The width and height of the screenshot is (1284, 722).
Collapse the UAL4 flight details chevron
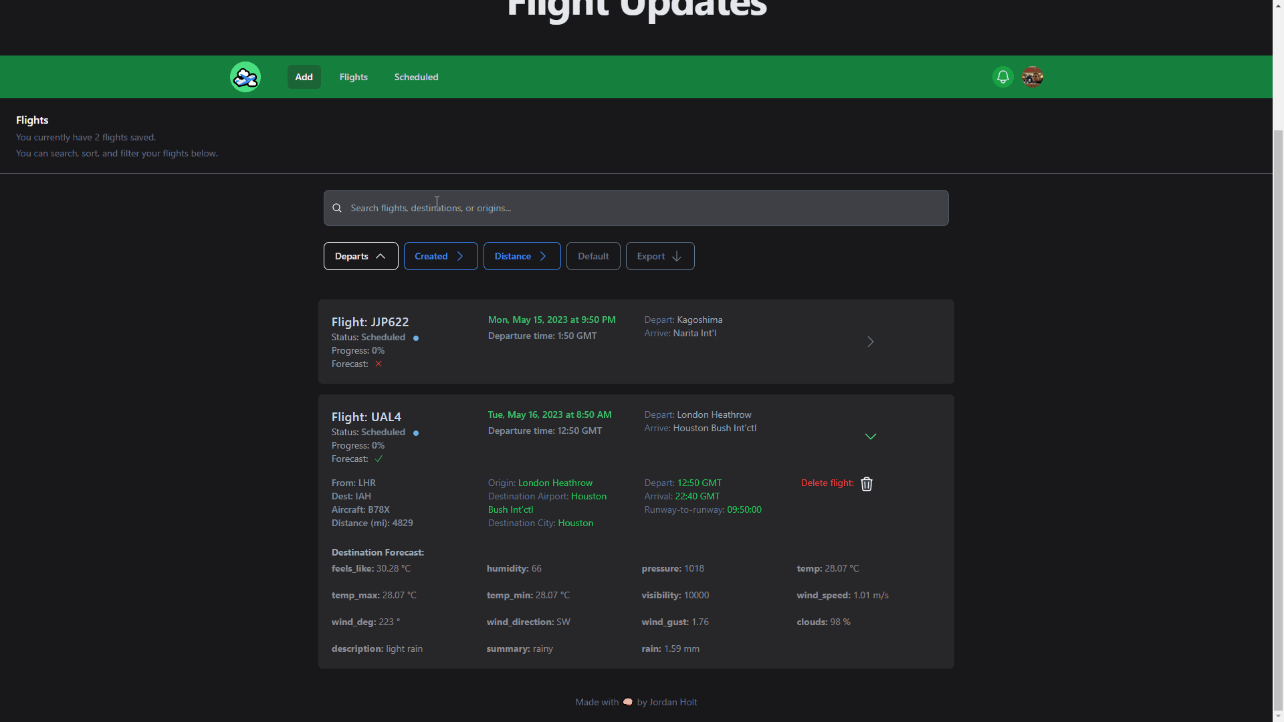coord(870,437)
